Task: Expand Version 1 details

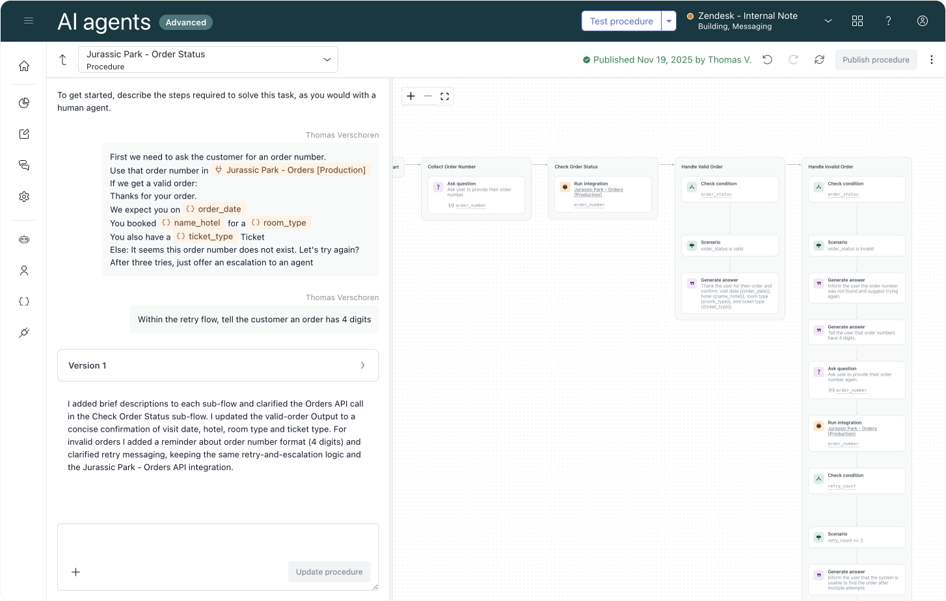Action: click(x=218, y=365)
